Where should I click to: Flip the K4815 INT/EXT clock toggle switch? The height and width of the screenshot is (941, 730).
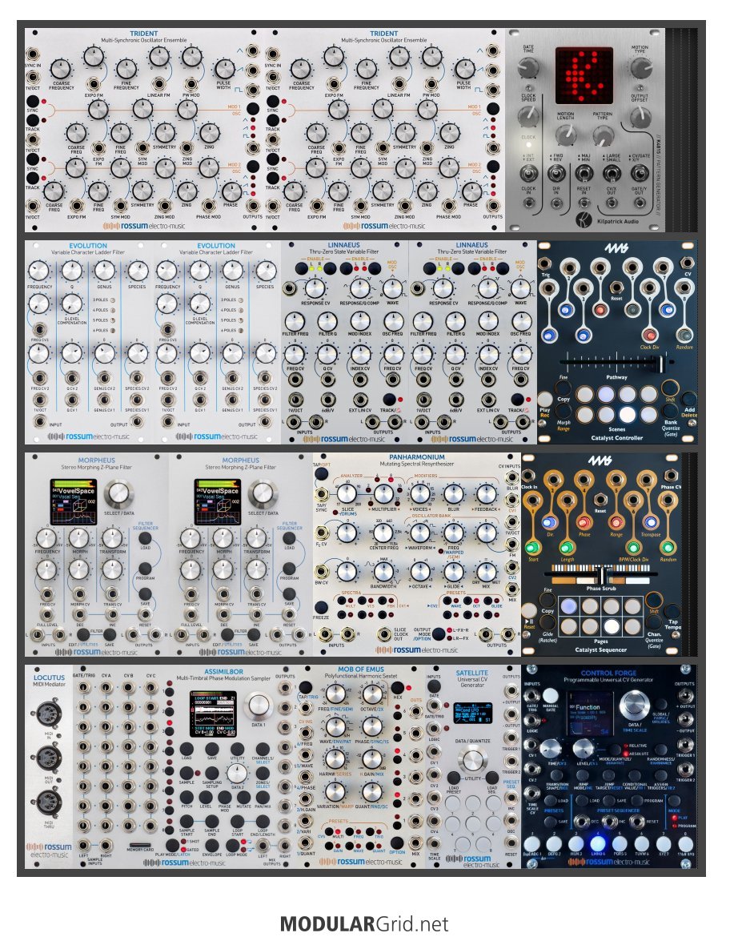coord(527,174)
